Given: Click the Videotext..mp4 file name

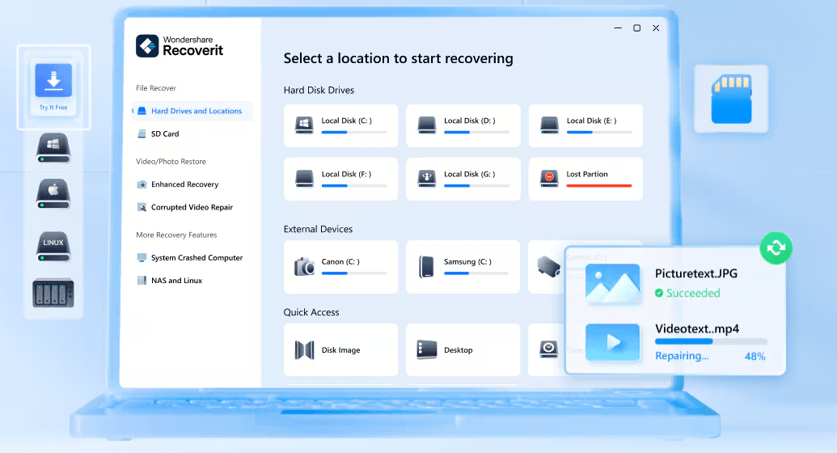Looking at the screenshot, I should [697, 328].
